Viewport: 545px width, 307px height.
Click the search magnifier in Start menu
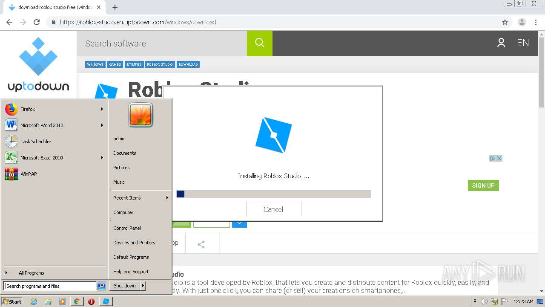[x=101, y=286]
